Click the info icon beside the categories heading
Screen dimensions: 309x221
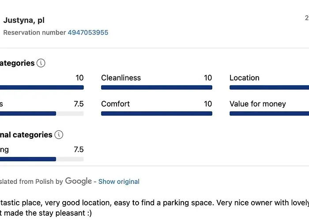click(x=41, y=63)
